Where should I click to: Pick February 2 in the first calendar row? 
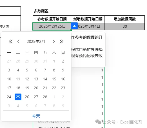(63, 61)
